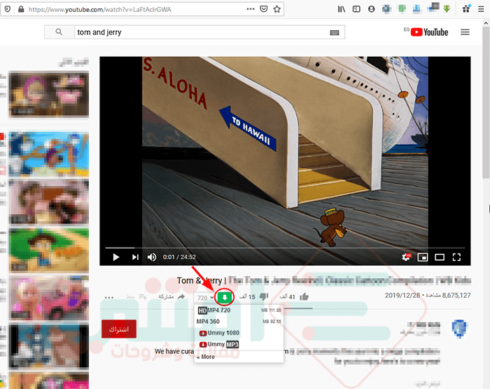490x389 pixels.
Task: Select MP4 360 download option
Action: 239,322
